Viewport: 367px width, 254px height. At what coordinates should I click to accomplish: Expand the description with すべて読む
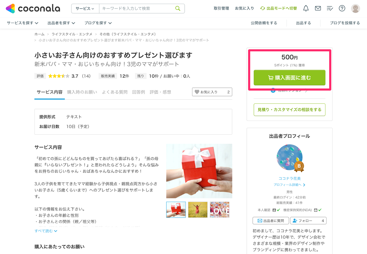(45, 231)
